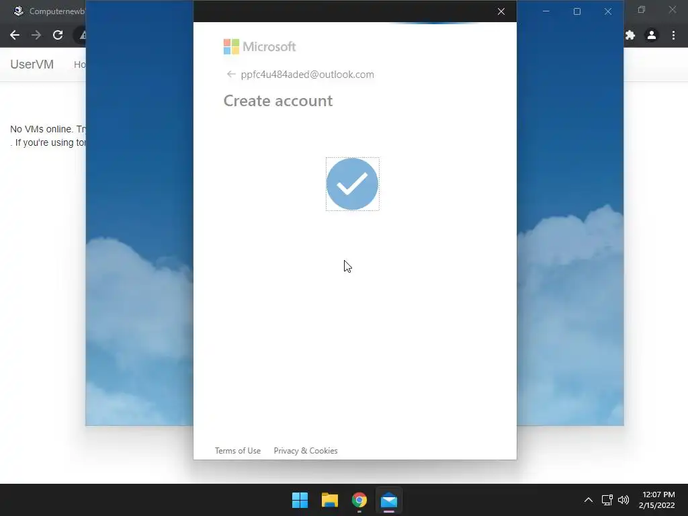This screenshot has height=516, width=688.
Task: Reload the Chrome page
Action: pos(58,35)
